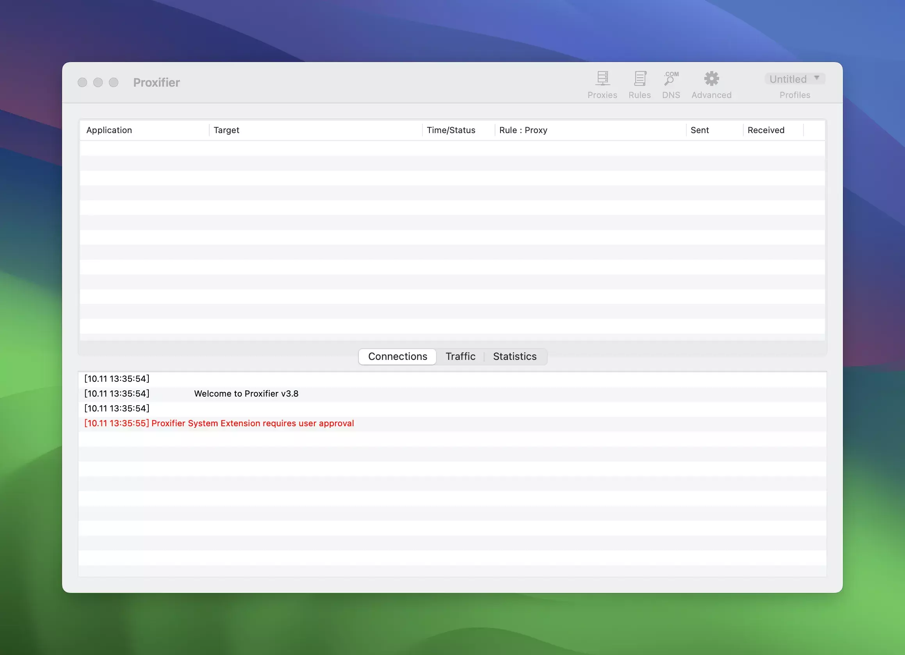The image size is (905, 655).
Task: Open the DNS .COM magnifier icon
Action: pyautogui.click(x=671, y=78)
